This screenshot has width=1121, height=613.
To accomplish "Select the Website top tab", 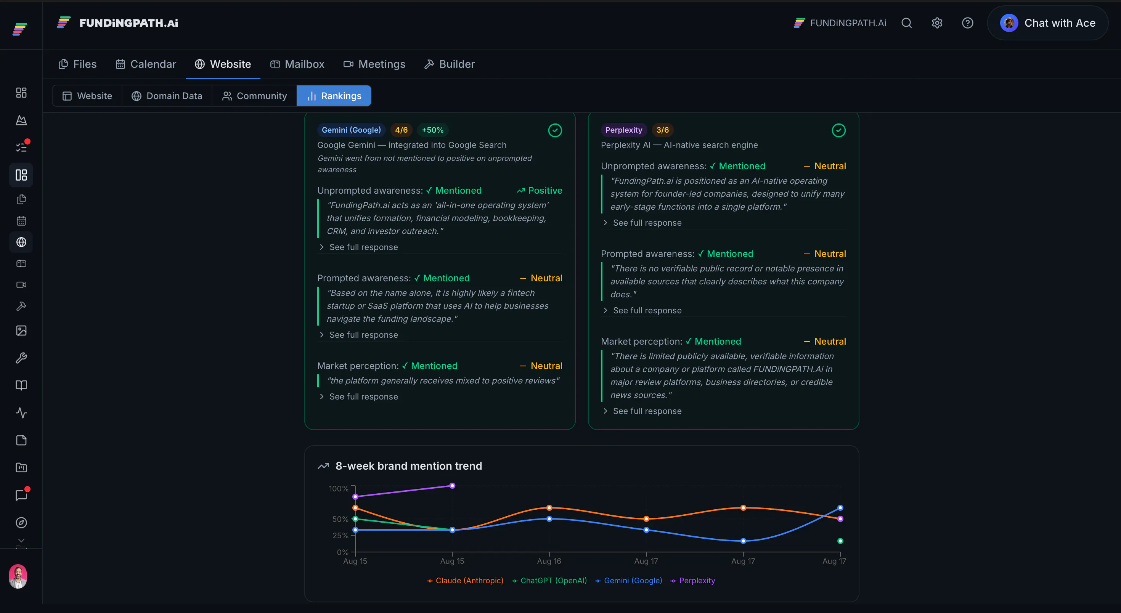I will [223, 64].
